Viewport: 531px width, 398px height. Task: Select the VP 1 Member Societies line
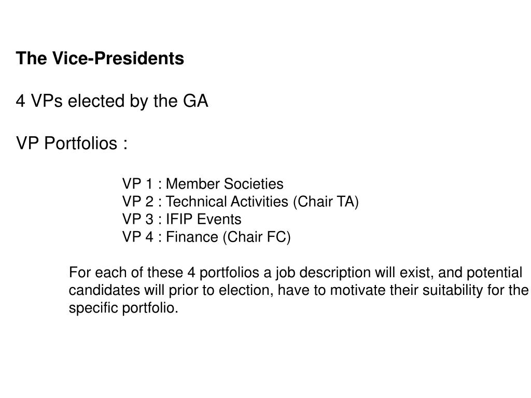click(203, 184)
